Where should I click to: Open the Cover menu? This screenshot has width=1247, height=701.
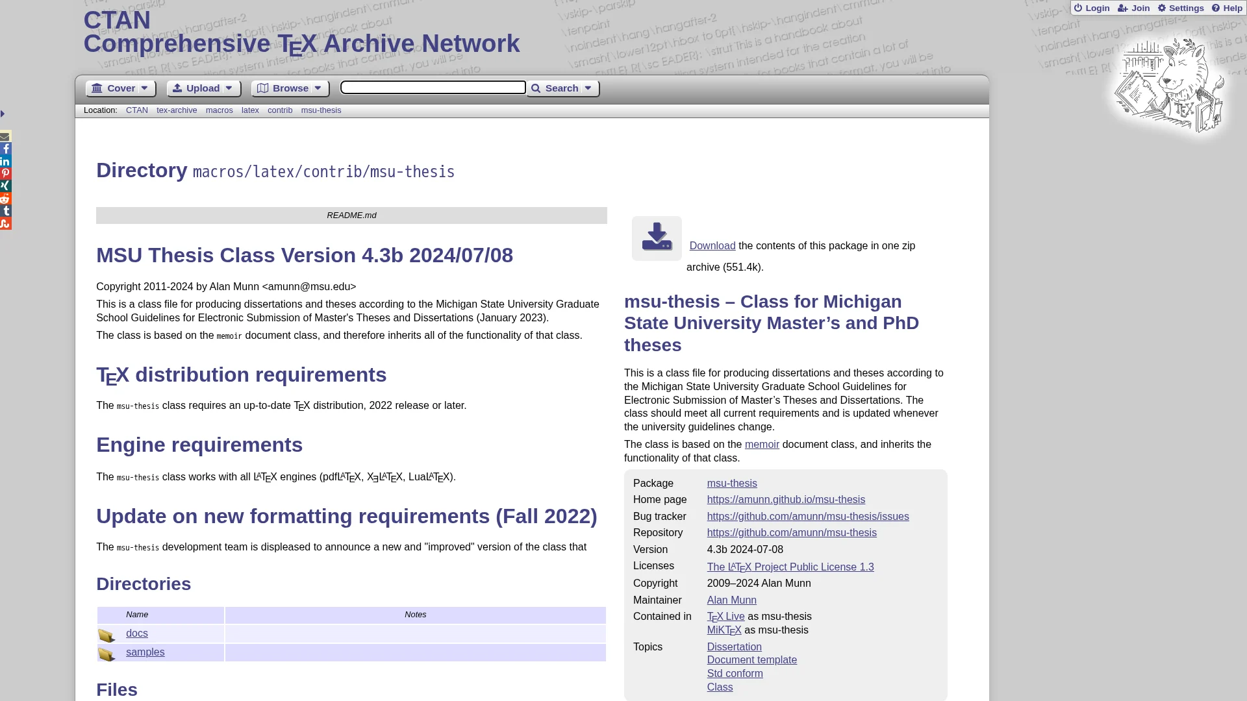pyautogui.click(x=121, y=88)
